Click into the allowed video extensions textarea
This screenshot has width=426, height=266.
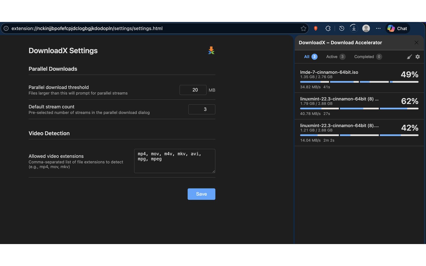pos(175,161)
